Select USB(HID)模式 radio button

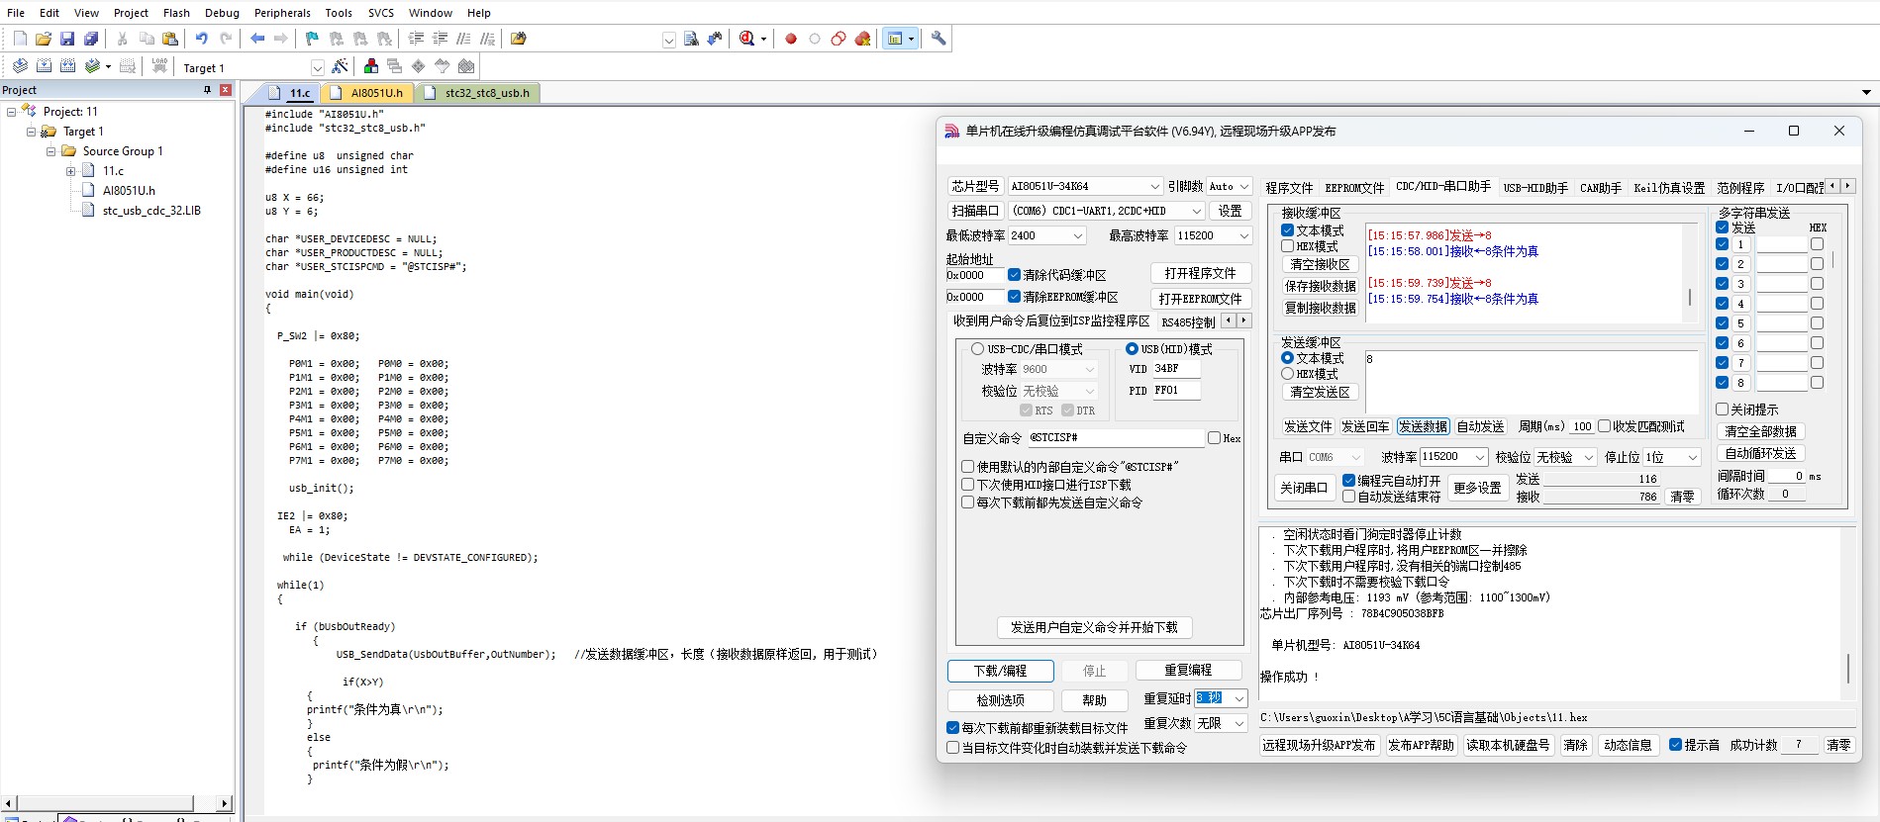tap(1132, 349)
